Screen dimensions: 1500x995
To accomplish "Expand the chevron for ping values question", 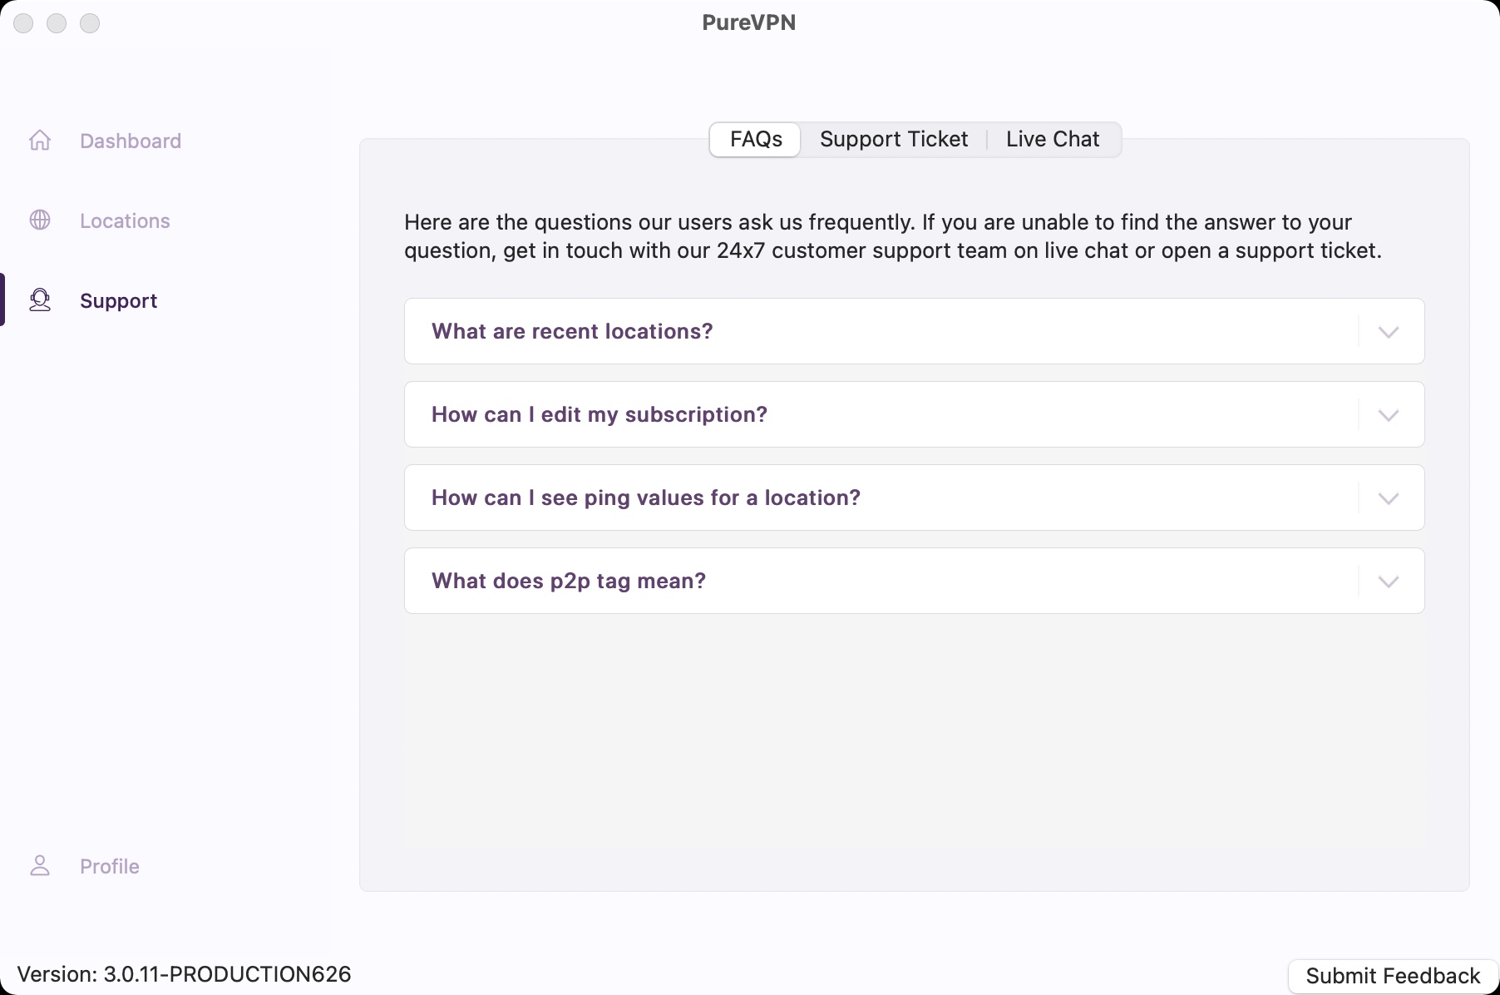I will (1388, 498).
